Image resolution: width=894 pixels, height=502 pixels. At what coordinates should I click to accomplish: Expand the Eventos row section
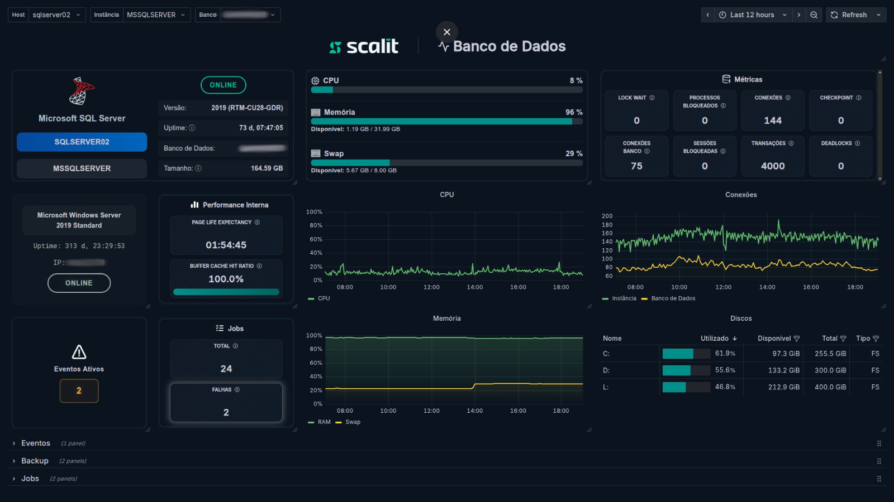[35, 443]
